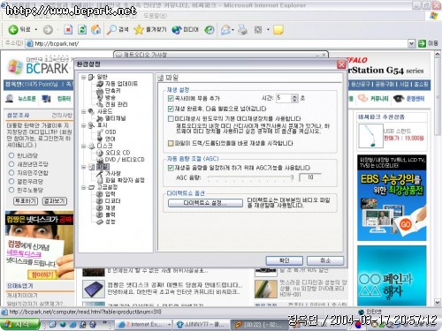Click the yellow note icon in IE toolbar
This screenshot has width=442, height=331.
click(278, 29)
